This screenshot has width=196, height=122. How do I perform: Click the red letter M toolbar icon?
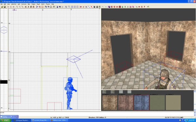(139, 7)
